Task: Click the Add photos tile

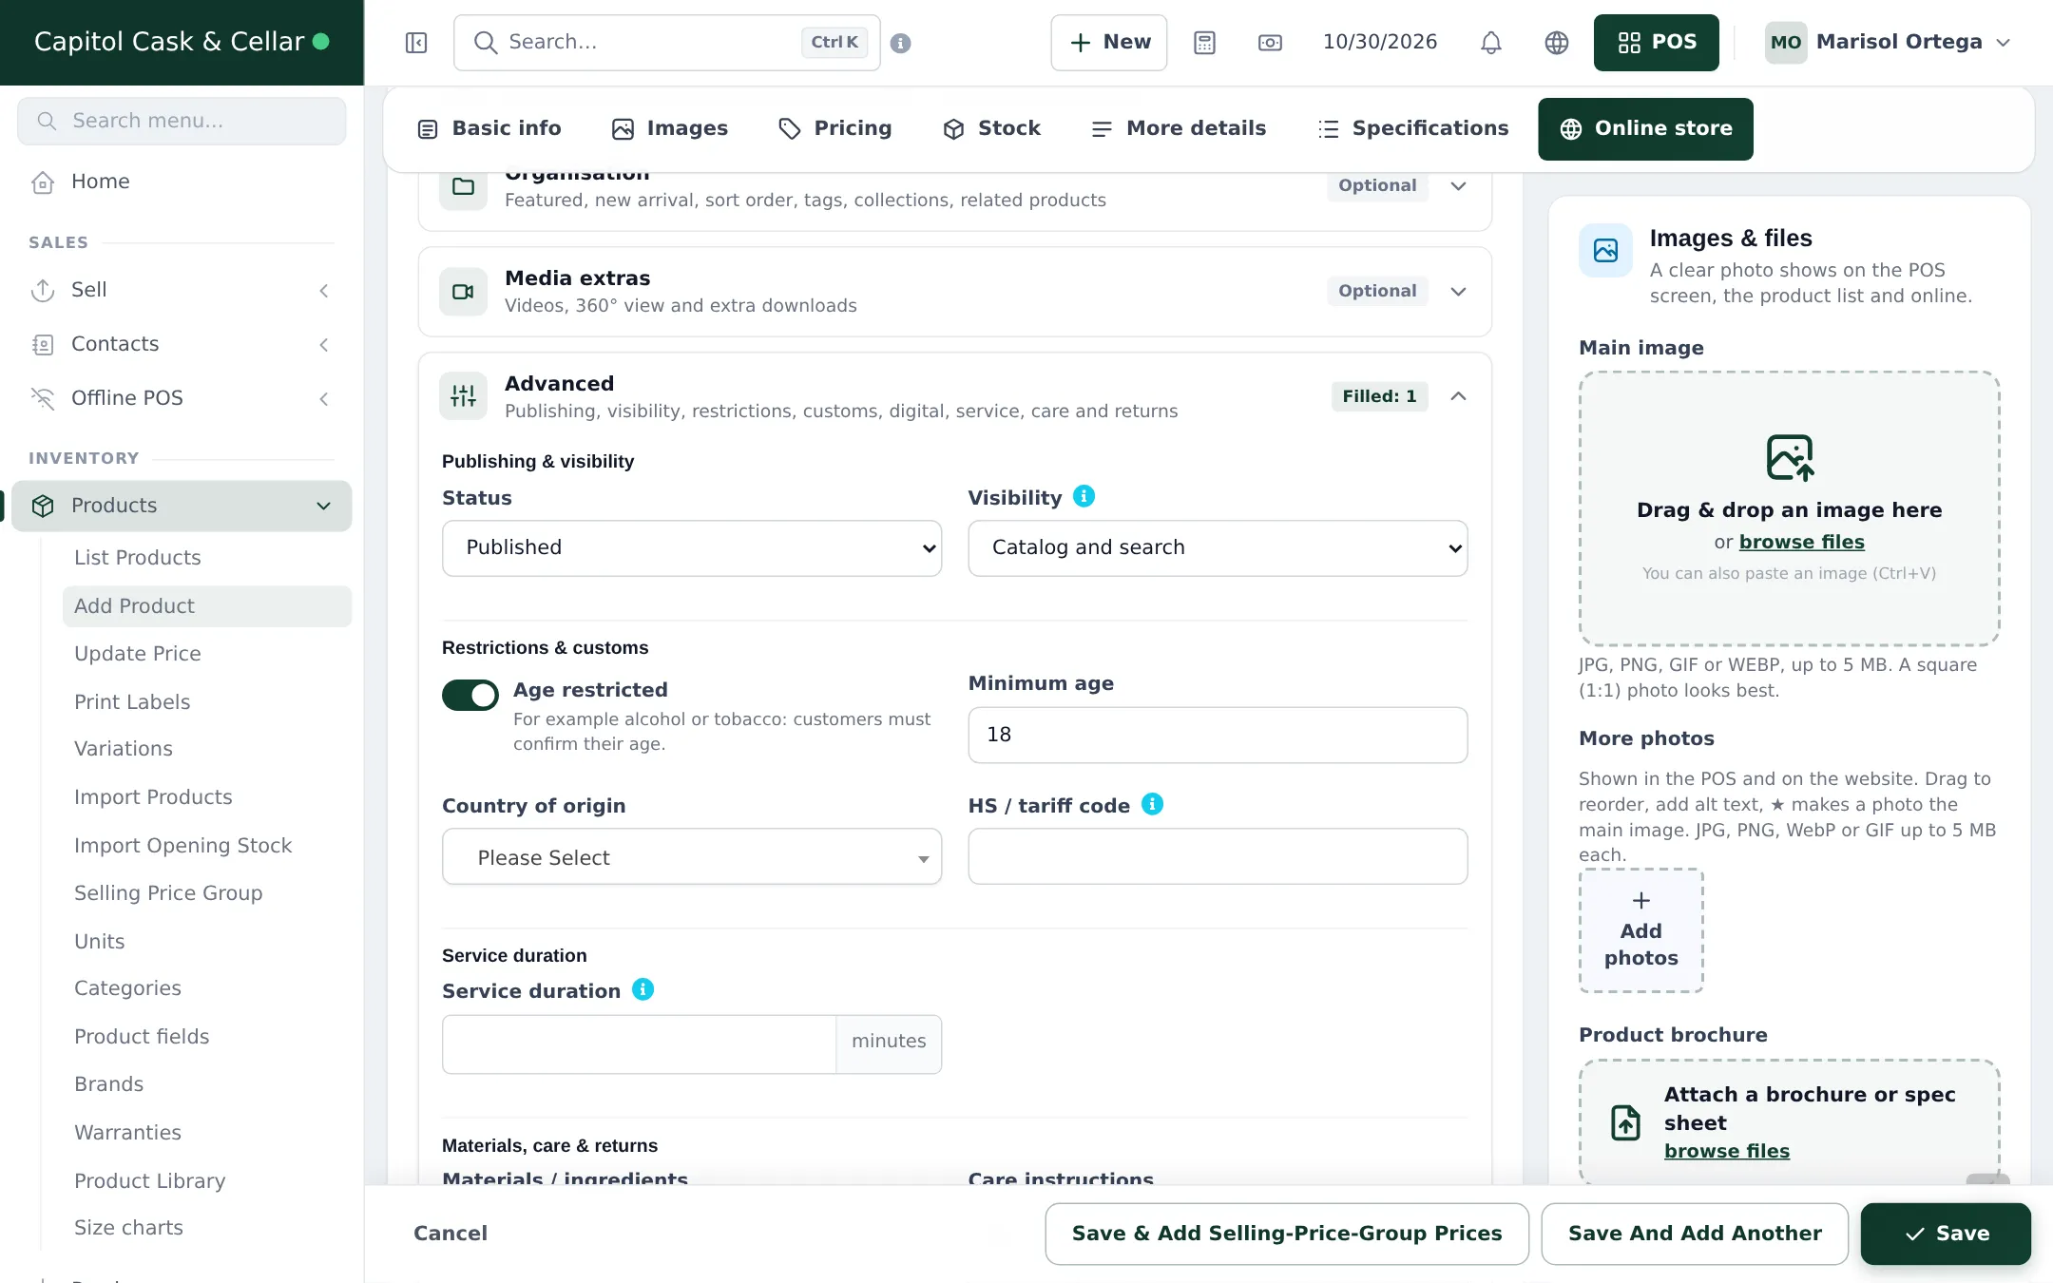Action: 1640,930
